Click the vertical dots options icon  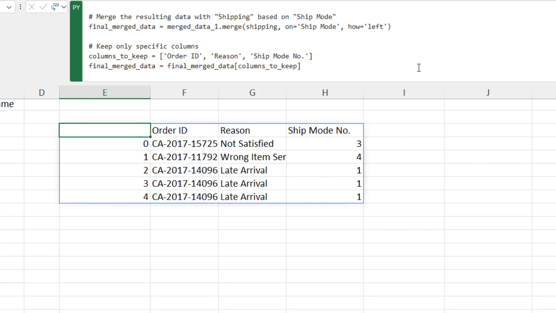[20, 7]
